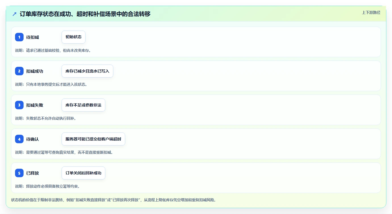Click the 待确认 state name
This screenshot has height=214, width=392.
point(32,139)
